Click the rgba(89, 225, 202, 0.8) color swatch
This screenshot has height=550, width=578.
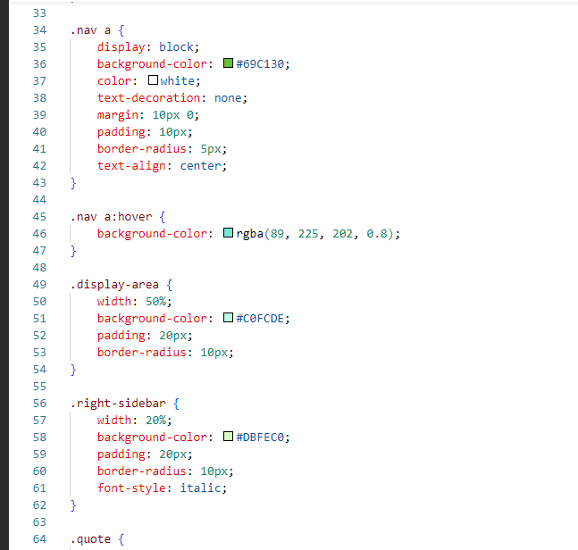[x=228, y=233]
